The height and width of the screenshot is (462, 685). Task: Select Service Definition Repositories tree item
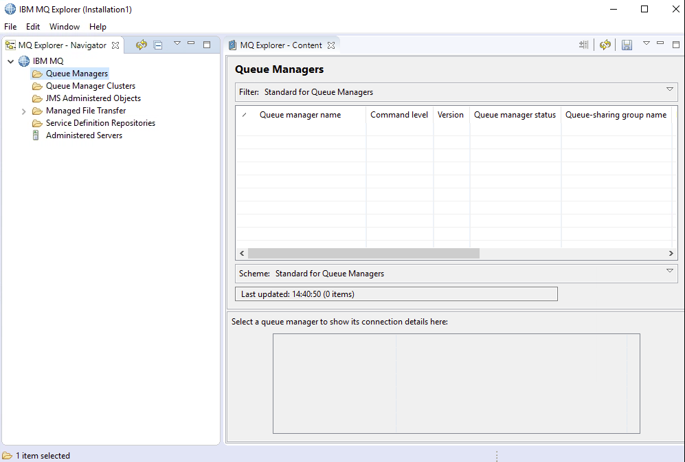point(100,123)
